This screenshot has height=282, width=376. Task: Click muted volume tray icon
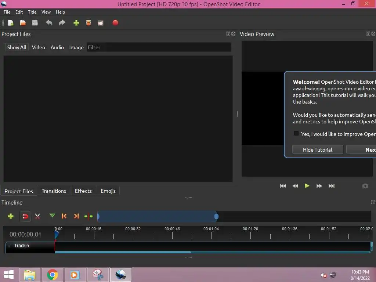[x=323, y=275]
